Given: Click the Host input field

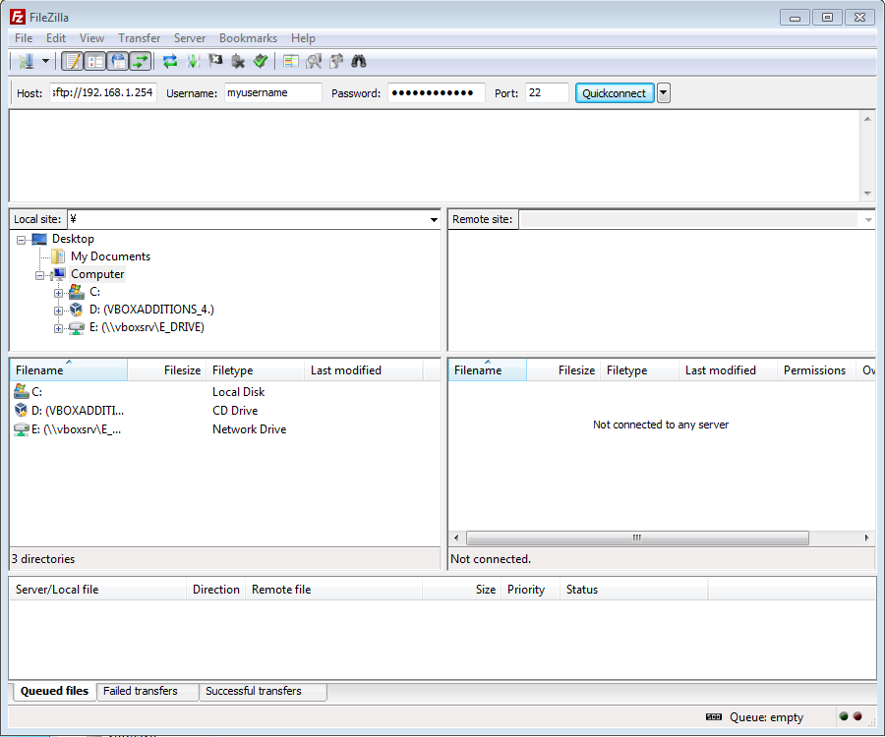Looking at the screenshot, I should (x=103, y=92).
